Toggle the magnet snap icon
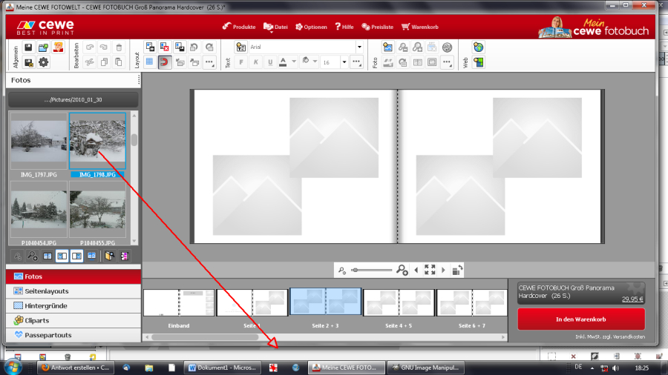The image size is (668, 375). (x=164, y=62)
